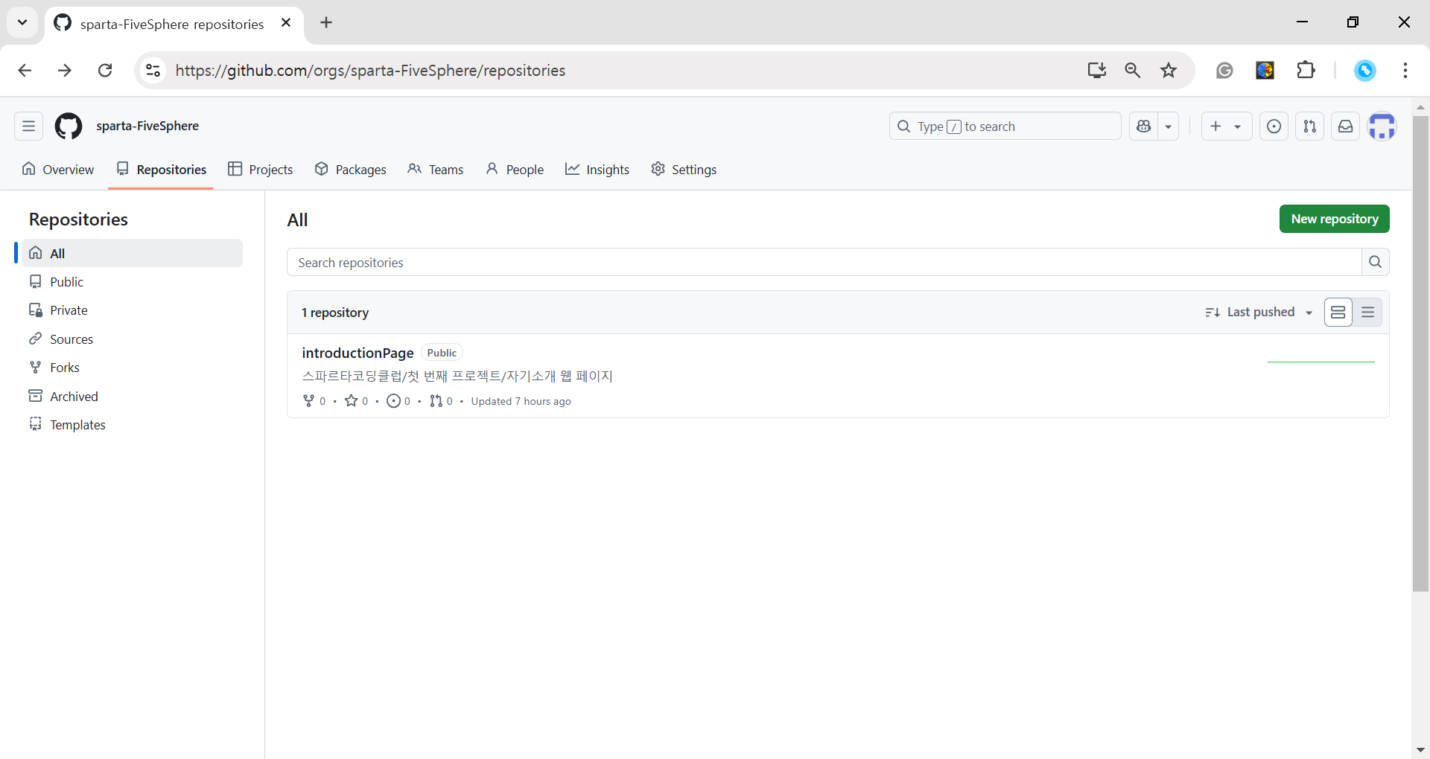Switch to the Overview tab
The height and width of the screenshot is (759, 1430).
click(x=58, y=170)
